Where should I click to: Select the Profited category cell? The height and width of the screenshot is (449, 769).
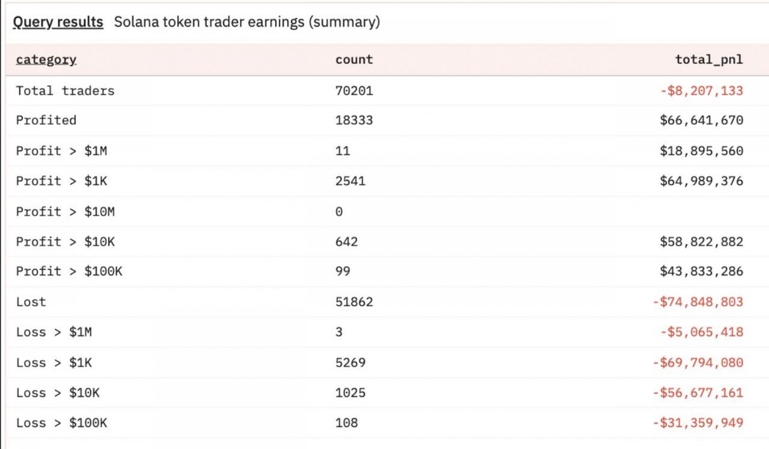[x=46, y=120]
